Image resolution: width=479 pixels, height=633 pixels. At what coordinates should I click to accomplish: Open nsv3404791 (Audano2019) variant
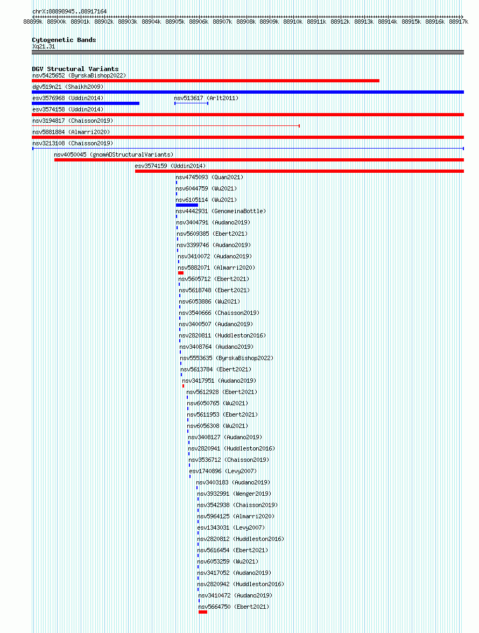click(x=213, y=222)
